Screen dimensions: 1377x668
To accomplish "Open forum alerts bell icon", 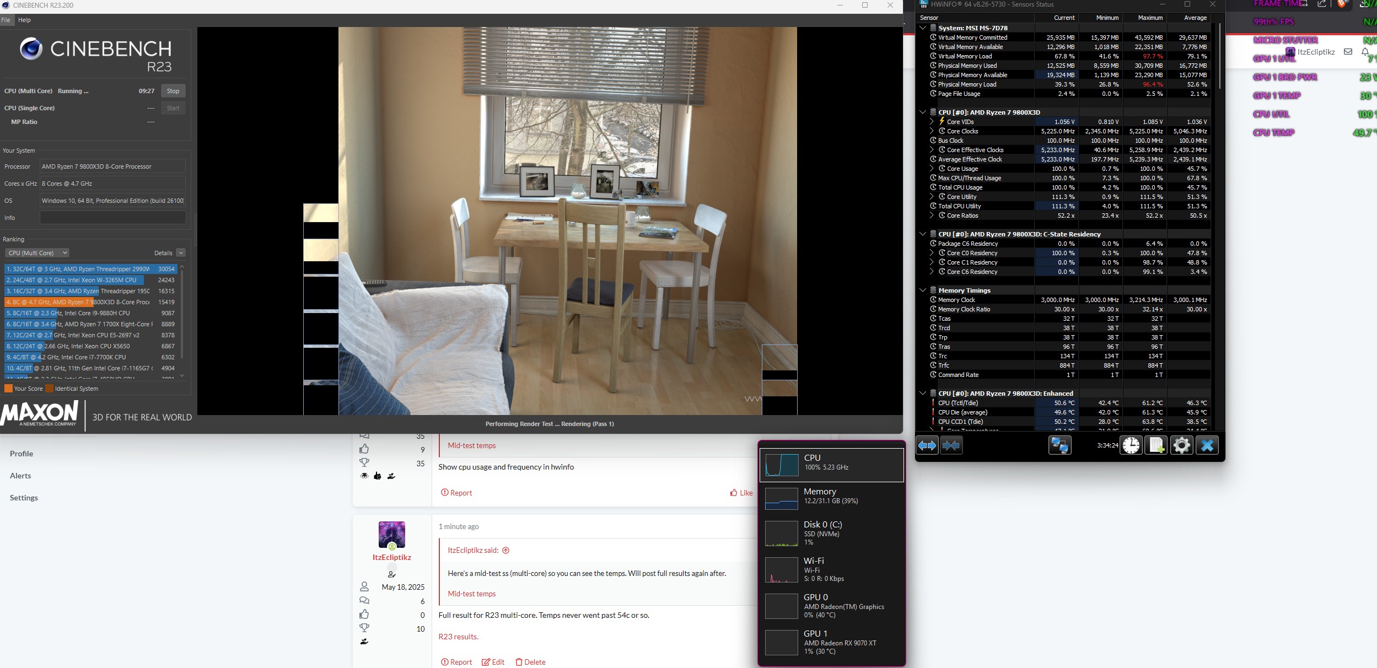I will click(x=1365, y=52).
